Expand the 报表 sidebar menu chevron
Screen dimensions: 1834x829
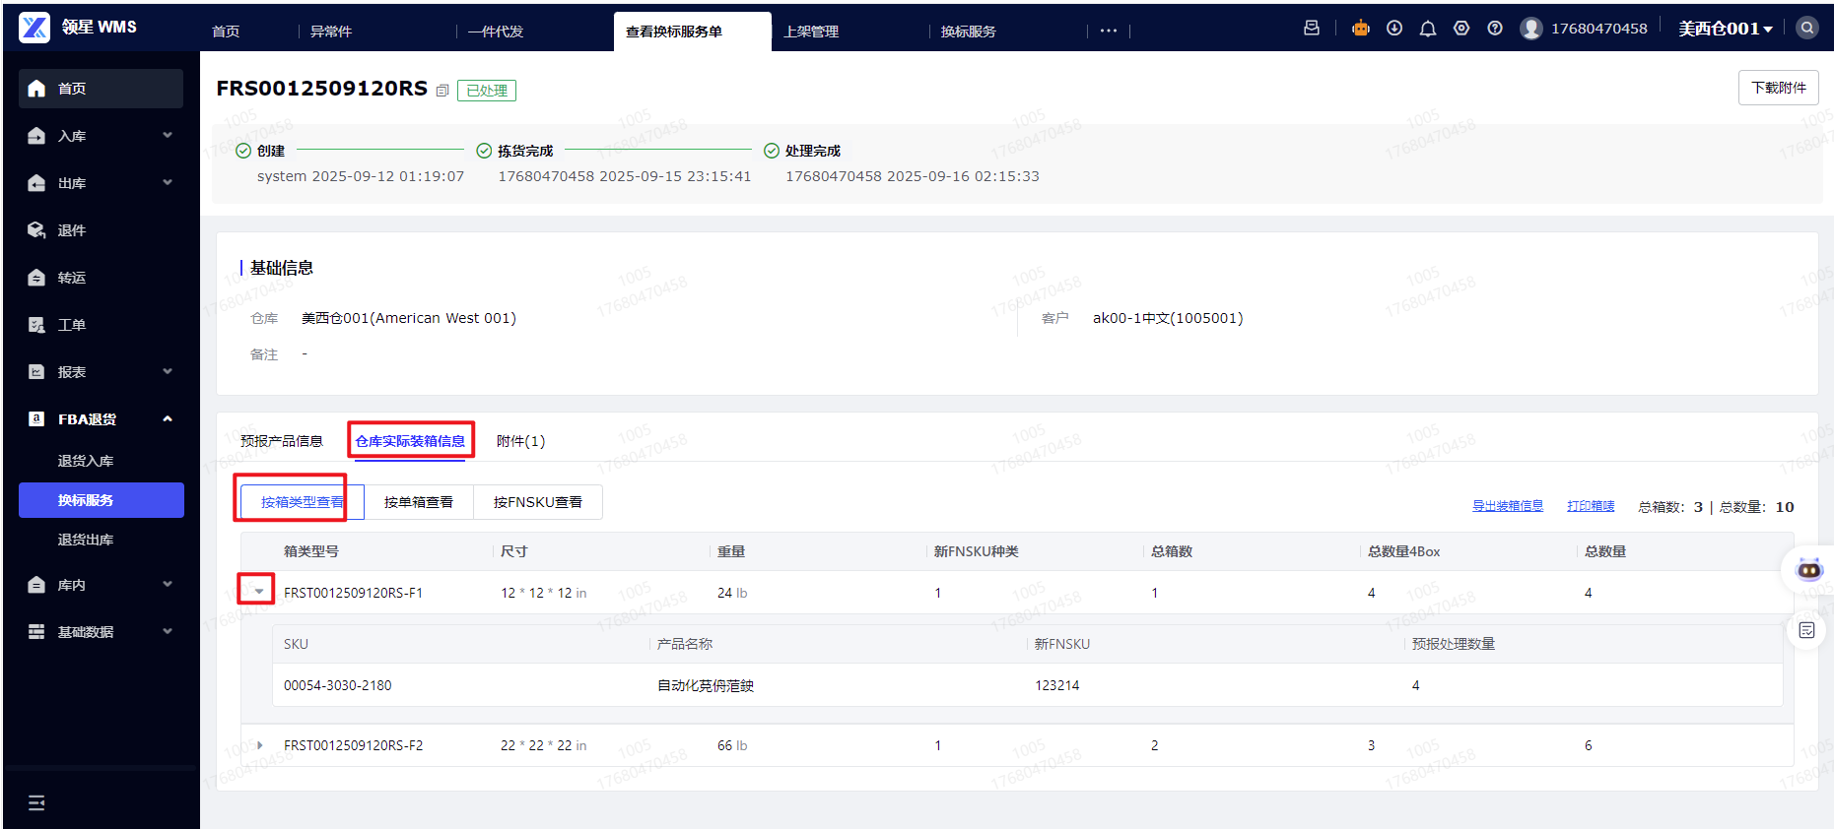(x=168, y=371)
